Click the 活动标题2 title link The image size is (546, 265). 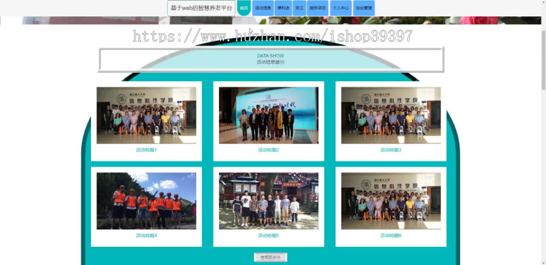coord(269,150)
